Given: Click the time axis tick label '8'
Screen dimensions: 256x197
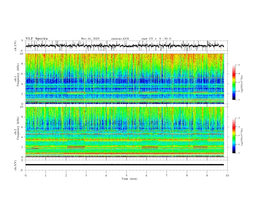Looking at the screenshot, I should click(x=187, y=175).
